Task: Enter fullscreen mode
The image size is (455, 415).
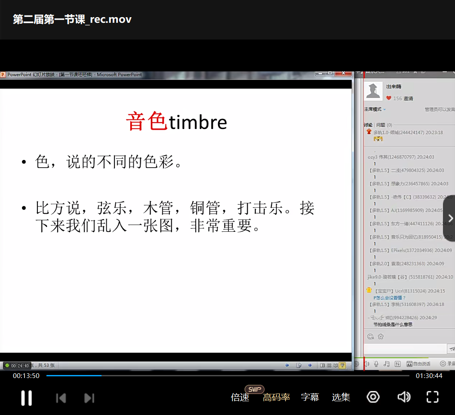Action: 432,397
